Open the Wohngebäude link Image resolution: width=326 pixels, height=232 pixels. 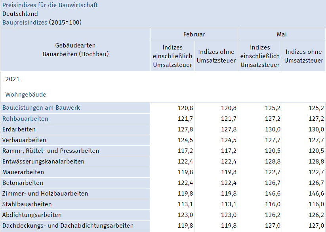tap(26, 95)
